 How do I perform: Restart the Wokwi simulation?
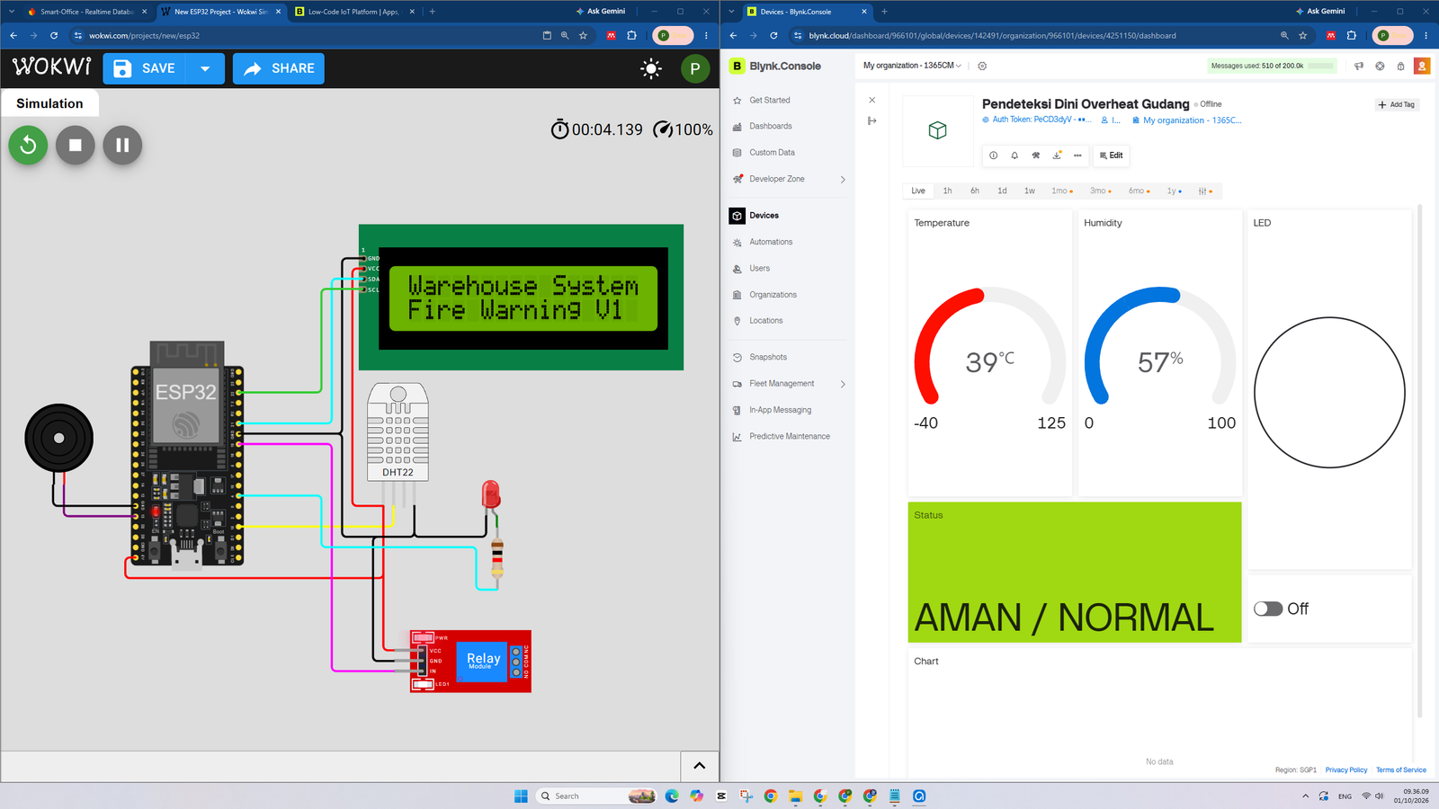point(28,145)
